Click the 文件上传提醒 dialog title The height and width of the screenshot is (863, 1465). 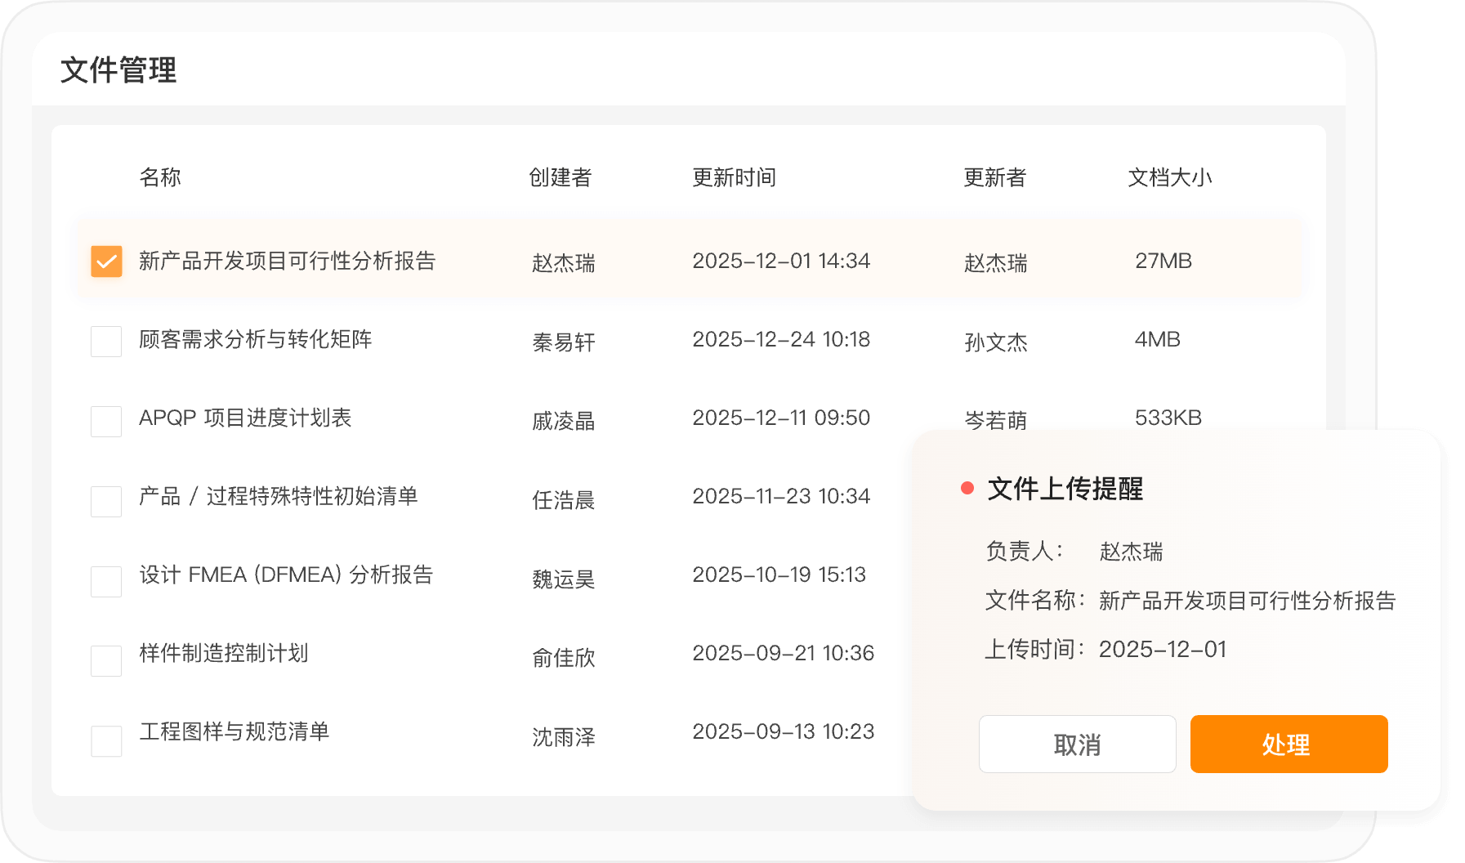click(x=1065, y=489)
